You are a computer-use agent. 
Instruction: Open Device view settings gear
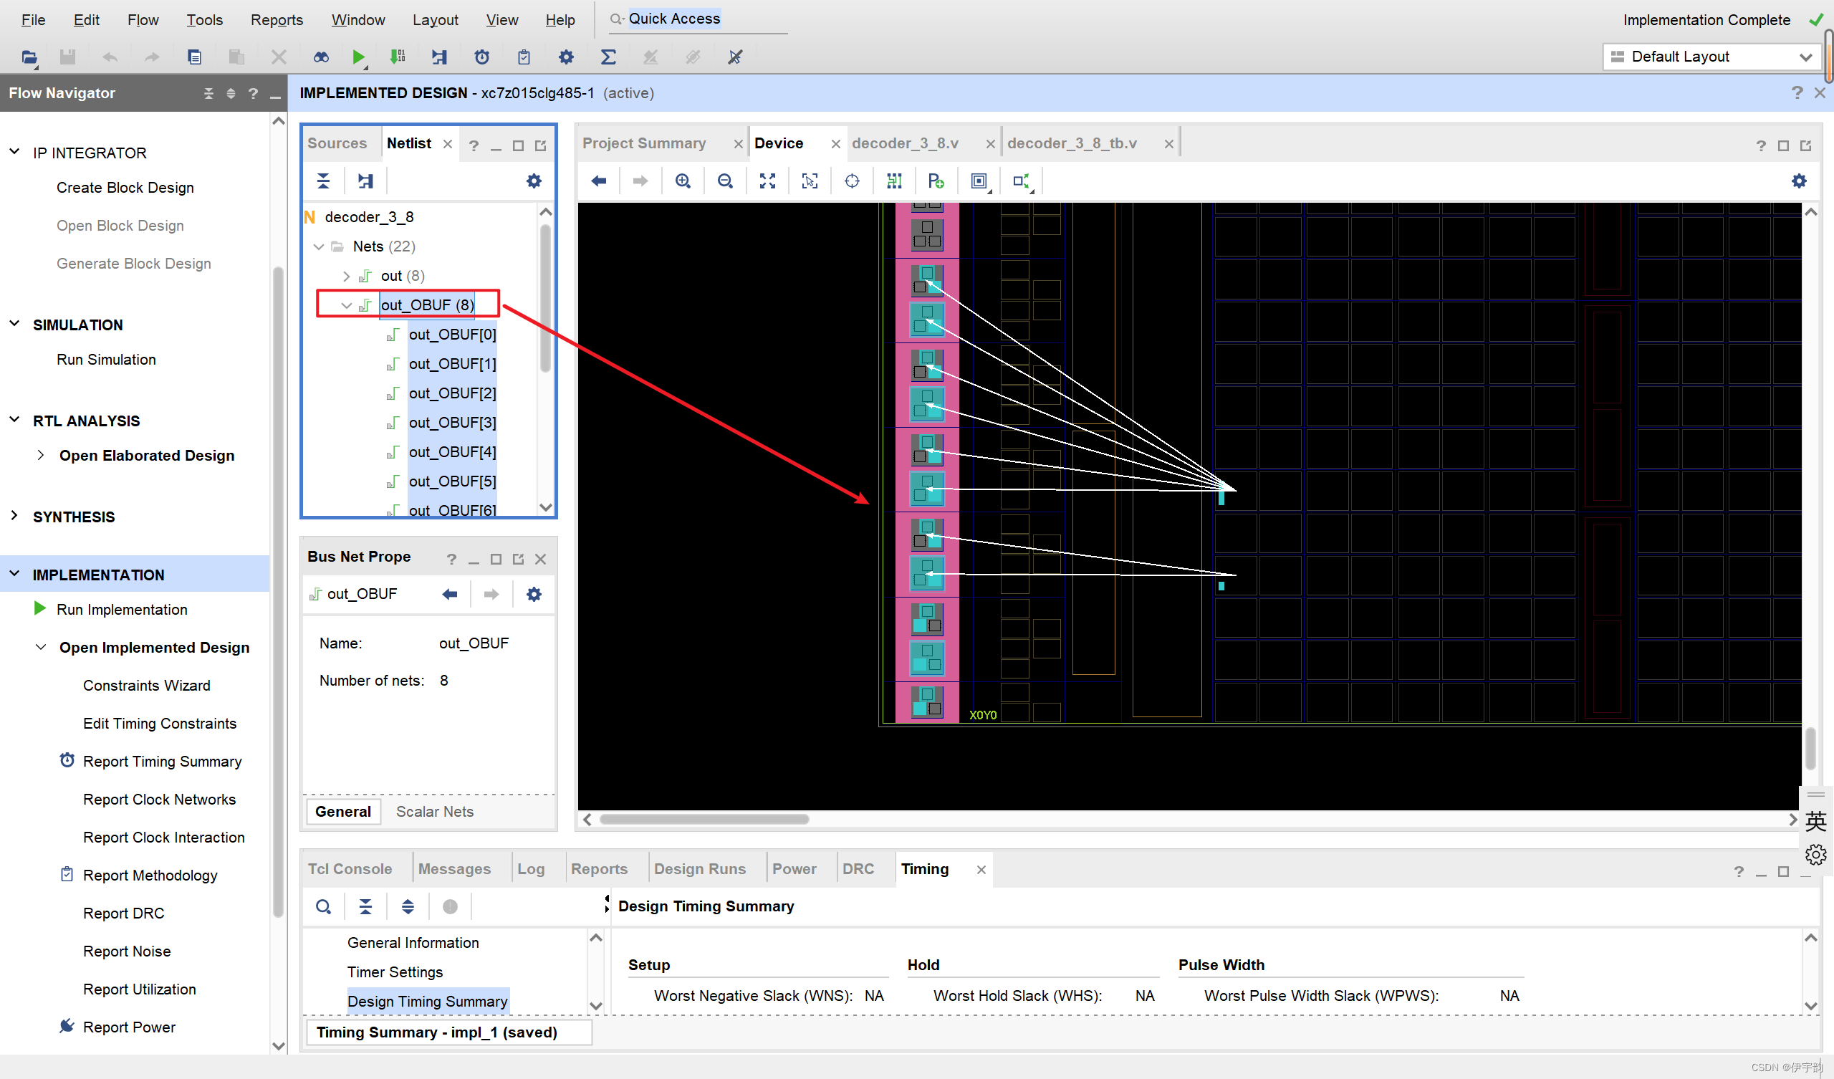pos(1798,181)
